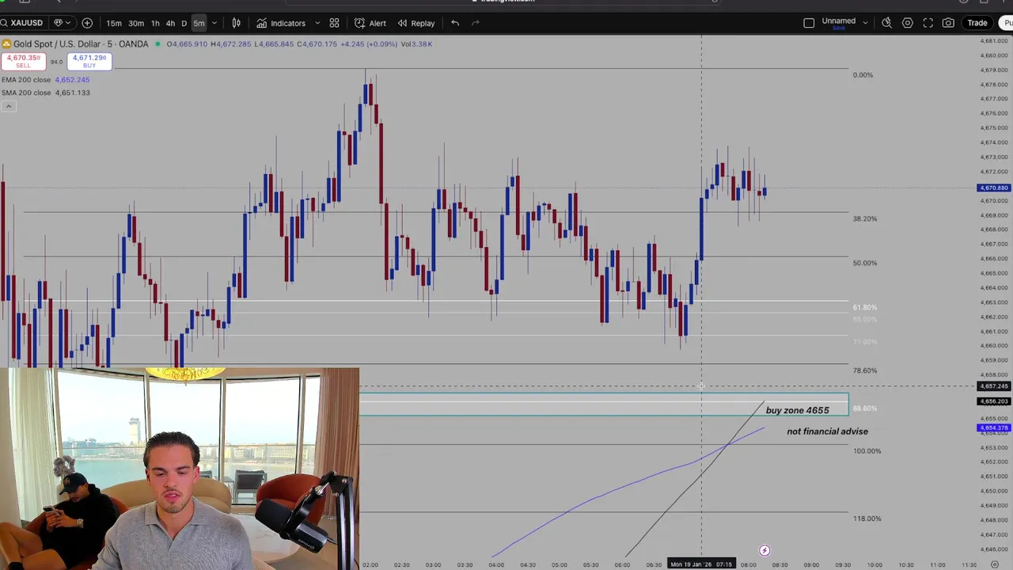Click the purple lightning bolt event marker

(x=764, y=550)
